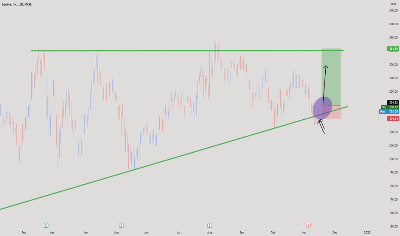Click the 290.00 price axis label
Screen dimensions: 400x236
[x=394, y=37]
